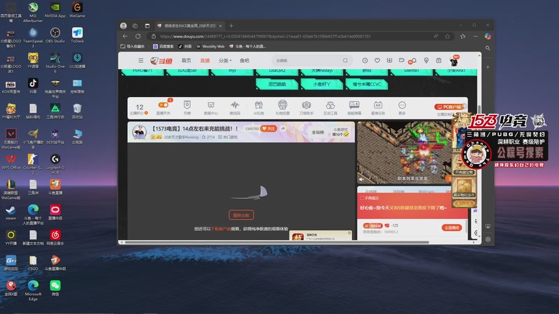559x314 pixels.
Task: Click the 去直播间 button
Action: [x=451, y=227]
